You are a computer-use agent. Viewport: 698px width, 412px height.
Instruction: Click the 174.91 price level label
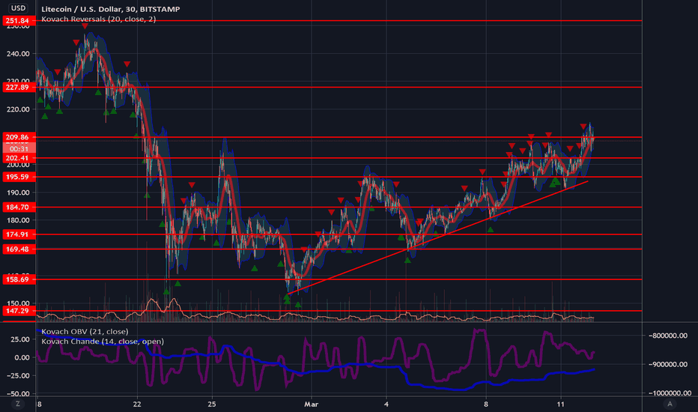18,234
